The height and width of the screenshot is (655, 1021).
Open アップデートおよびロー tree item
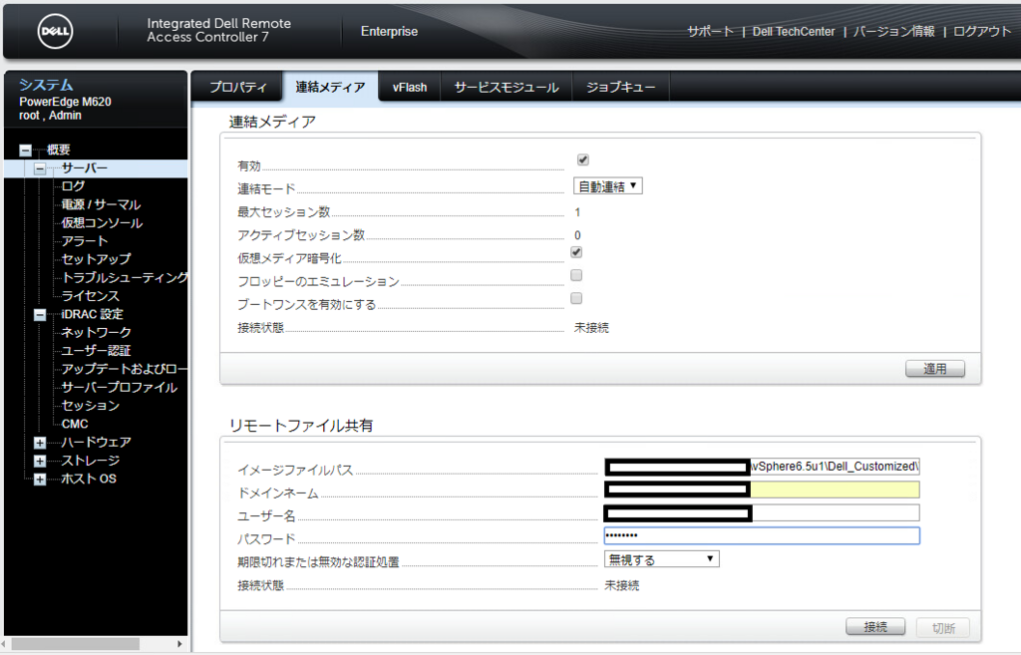(125, 369)
